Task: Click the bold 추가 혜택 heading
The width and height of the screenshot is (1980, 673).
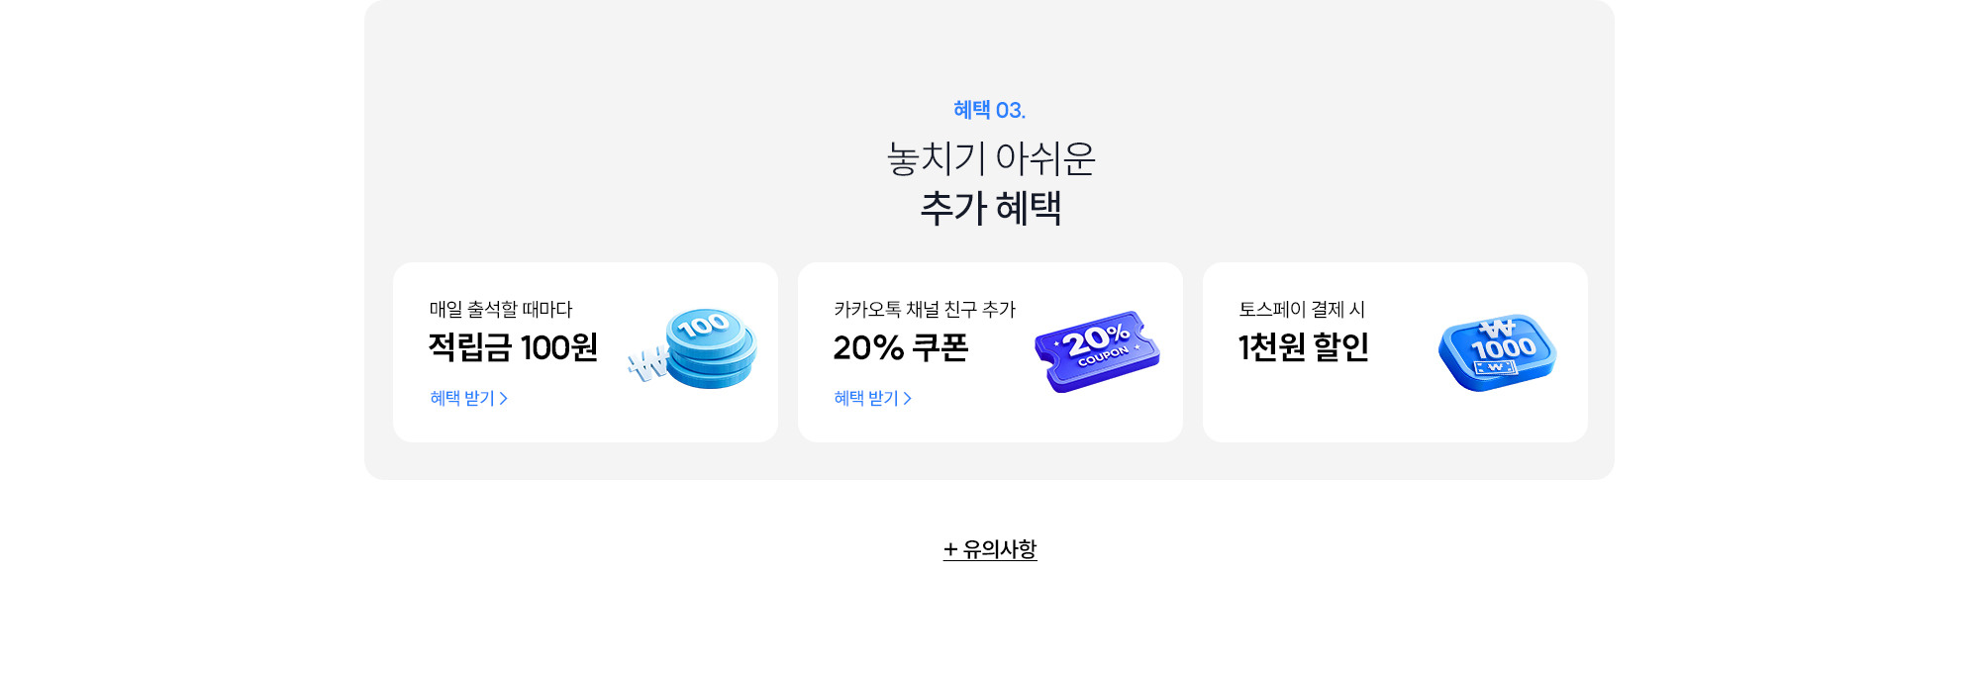Action: pyautogui.click(x=990, y=208)
